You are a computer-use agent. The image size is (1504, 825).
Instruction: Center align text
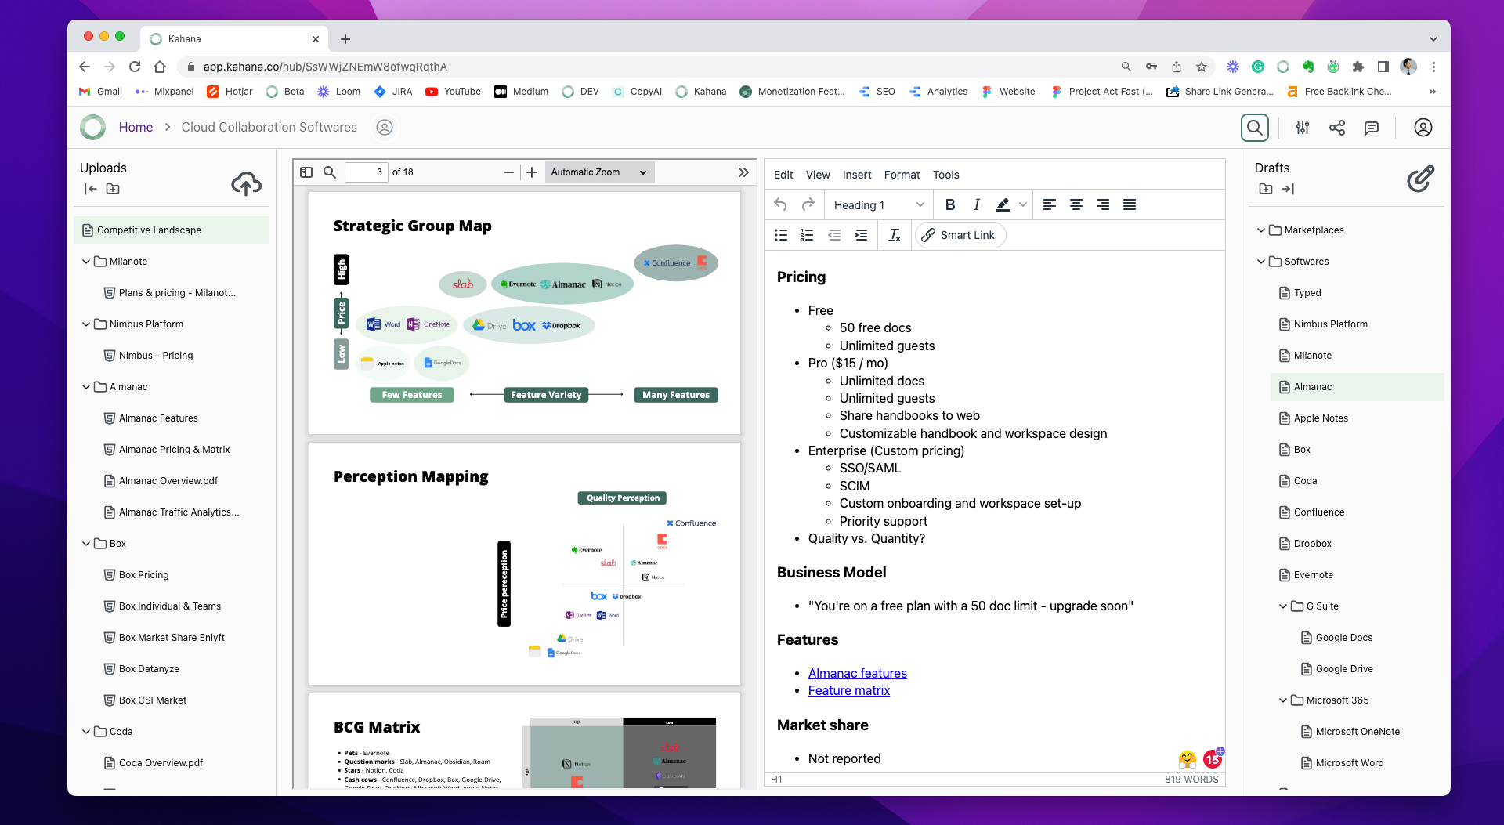coord(1076,204)
